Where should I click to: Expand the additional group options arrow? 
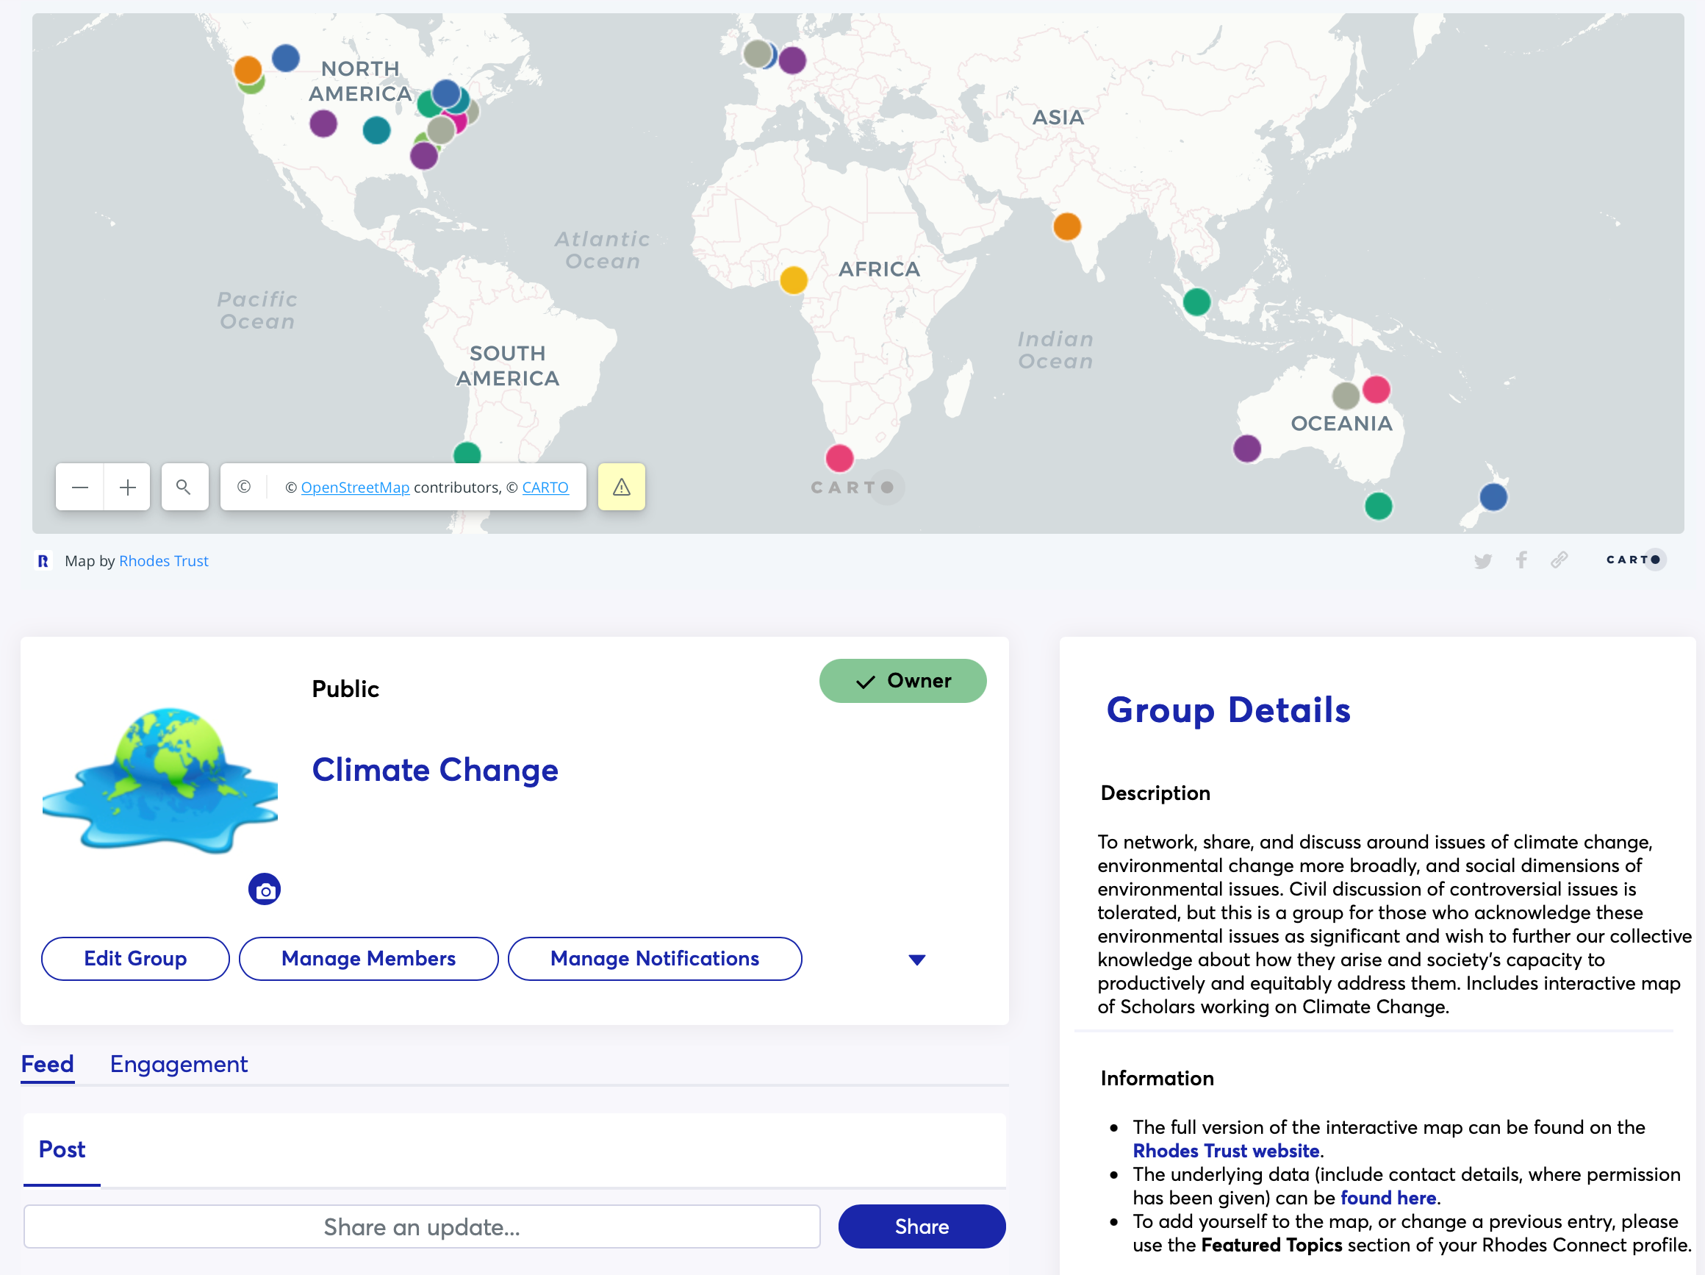pyautogui.click(x=916, y=959)
